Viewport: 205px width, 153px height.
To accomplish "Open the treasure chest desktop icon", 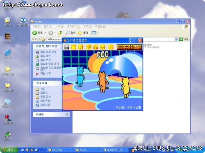I will click(x=8, y=38).
